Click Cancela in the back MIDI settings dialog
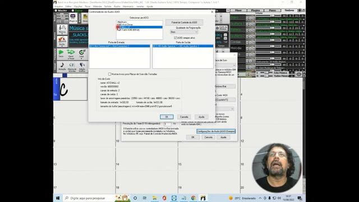This screenshot has height=202, width=359. (208, 137)
